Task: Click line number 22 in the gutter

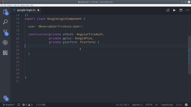Action: click(18, 46)
